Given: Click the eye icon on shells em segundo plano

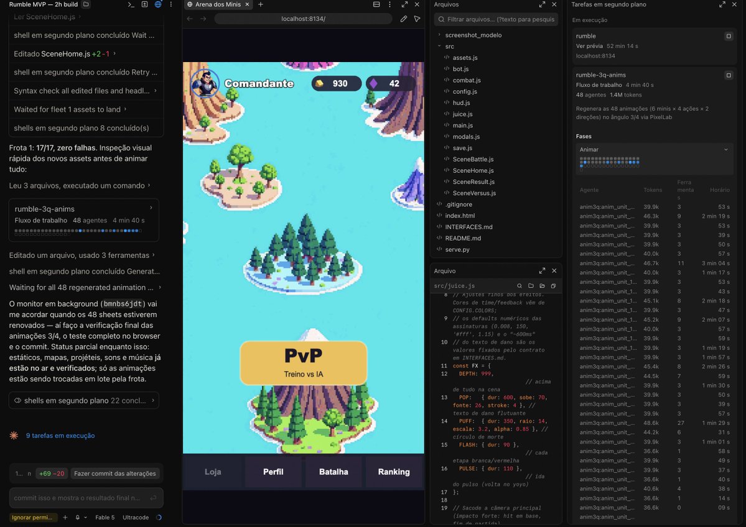Looking at the screenshot, I should pos(17,401).
